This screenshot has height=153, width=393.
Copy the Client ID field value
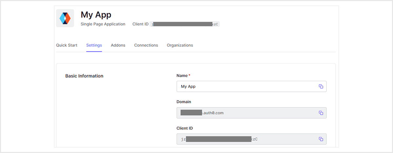pos(321,139)
